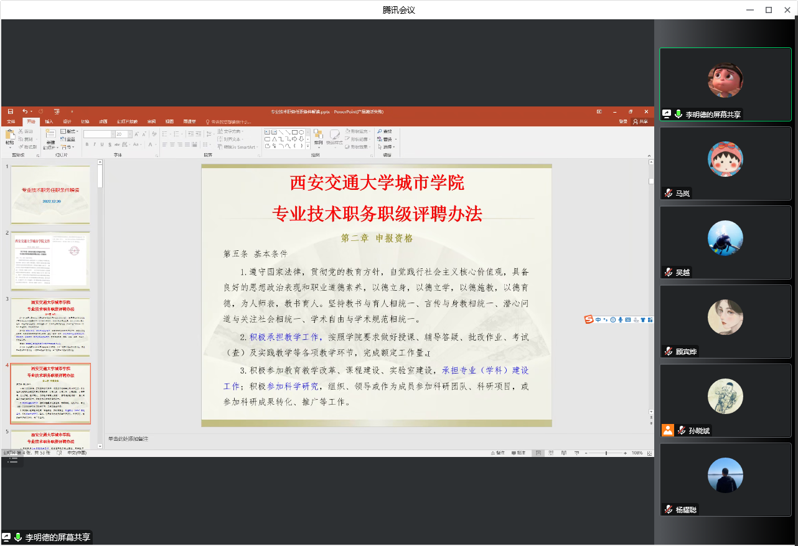The width and height of the screenshot is (798, 546).
Task: Click Find (查找) in the editing group
Action: click(x=384, y=131)
